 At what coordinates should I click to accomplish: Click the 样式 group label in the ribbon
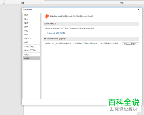coord(122,3)
